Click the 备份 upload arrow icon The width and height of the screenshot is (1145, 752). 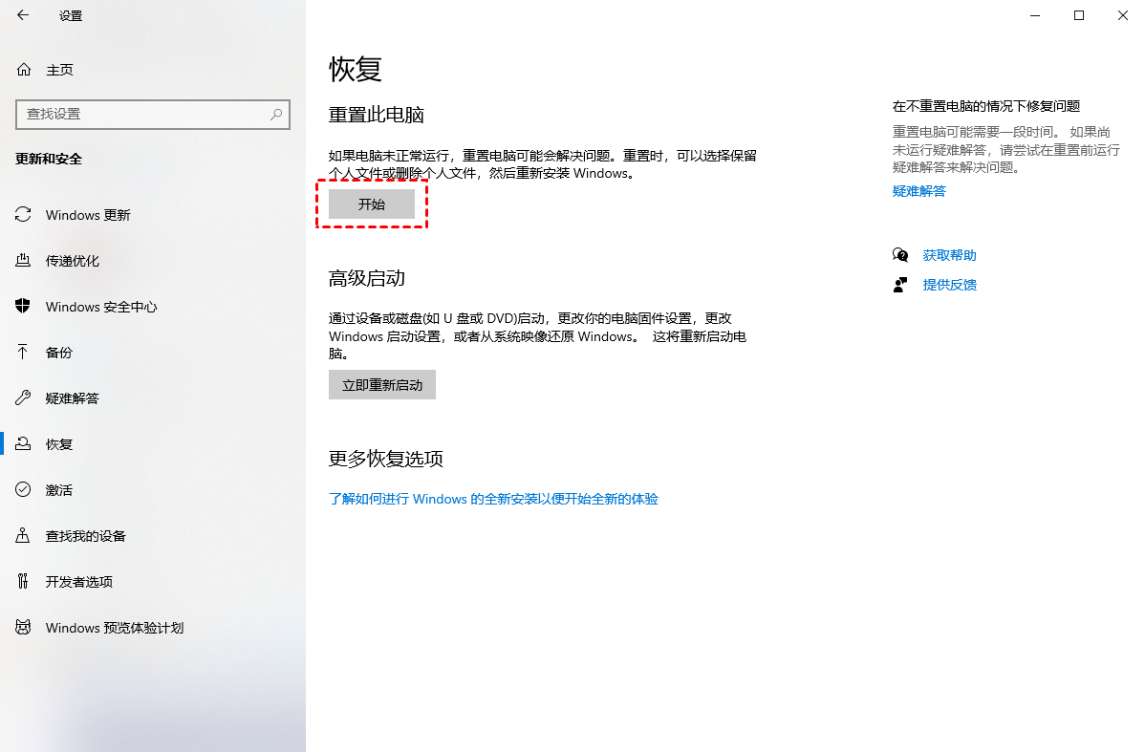[x=23, y=353]
